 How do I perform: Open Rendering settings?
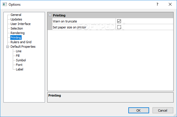(18, 33)
